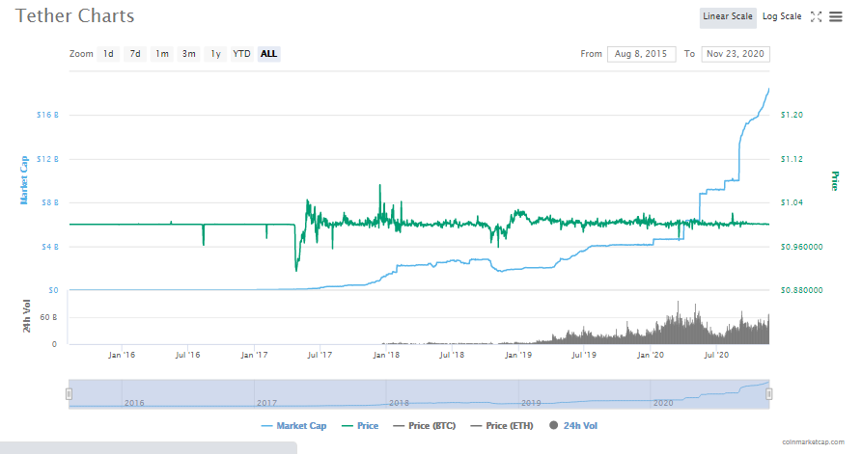The height and width of the screenshot is (454, 862).
Task: Toggle Price (BTC) series in legend
Action: click(425, 426)
